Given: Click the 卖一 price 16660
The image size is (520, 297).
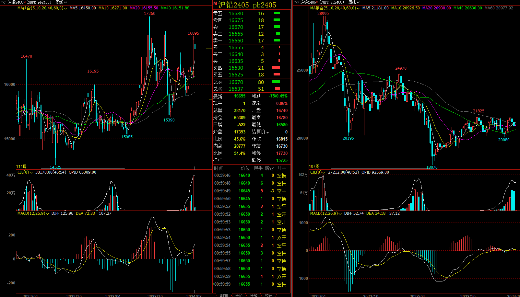Looking at the screenshot, I should 236,40.
